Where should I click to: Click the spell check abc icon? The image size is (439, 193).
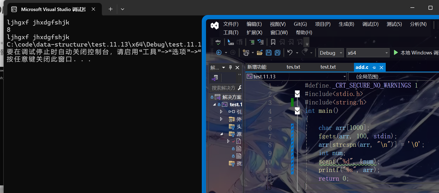(x=218, y=42)
